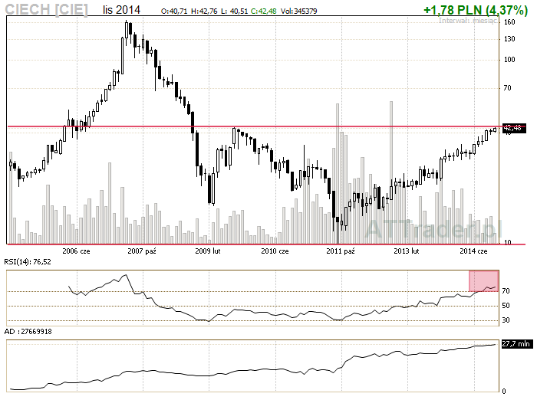The height and width of the screenshot is (400, 537).
Task: Click the RSI 30 level label
Action: (506, 320)
